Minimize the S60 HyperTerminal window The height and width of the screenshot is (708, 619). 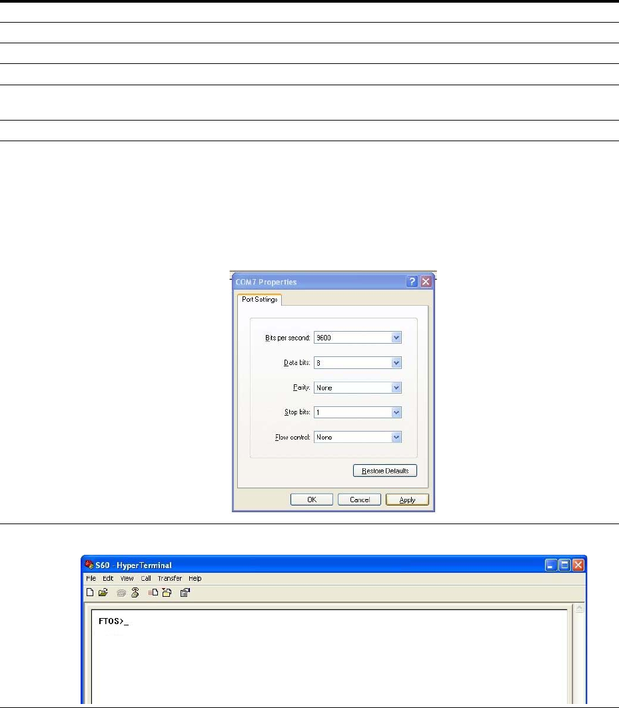pyautogui.click(x=551, y=565)
